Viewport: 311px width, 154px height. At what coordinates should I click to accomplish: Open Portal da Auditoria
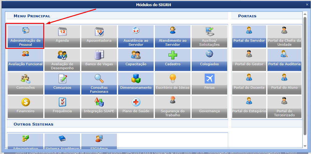pyautogui.click(x=284, y=59)
